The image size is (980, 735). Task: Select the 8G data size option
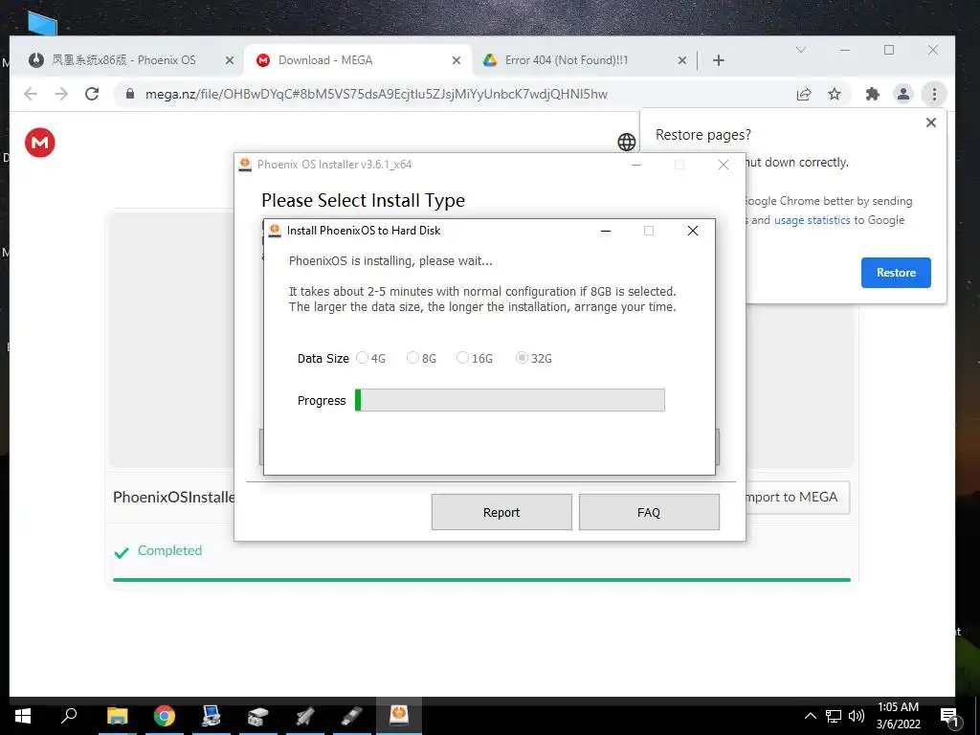pyautogui.click(x=421, y=358)
